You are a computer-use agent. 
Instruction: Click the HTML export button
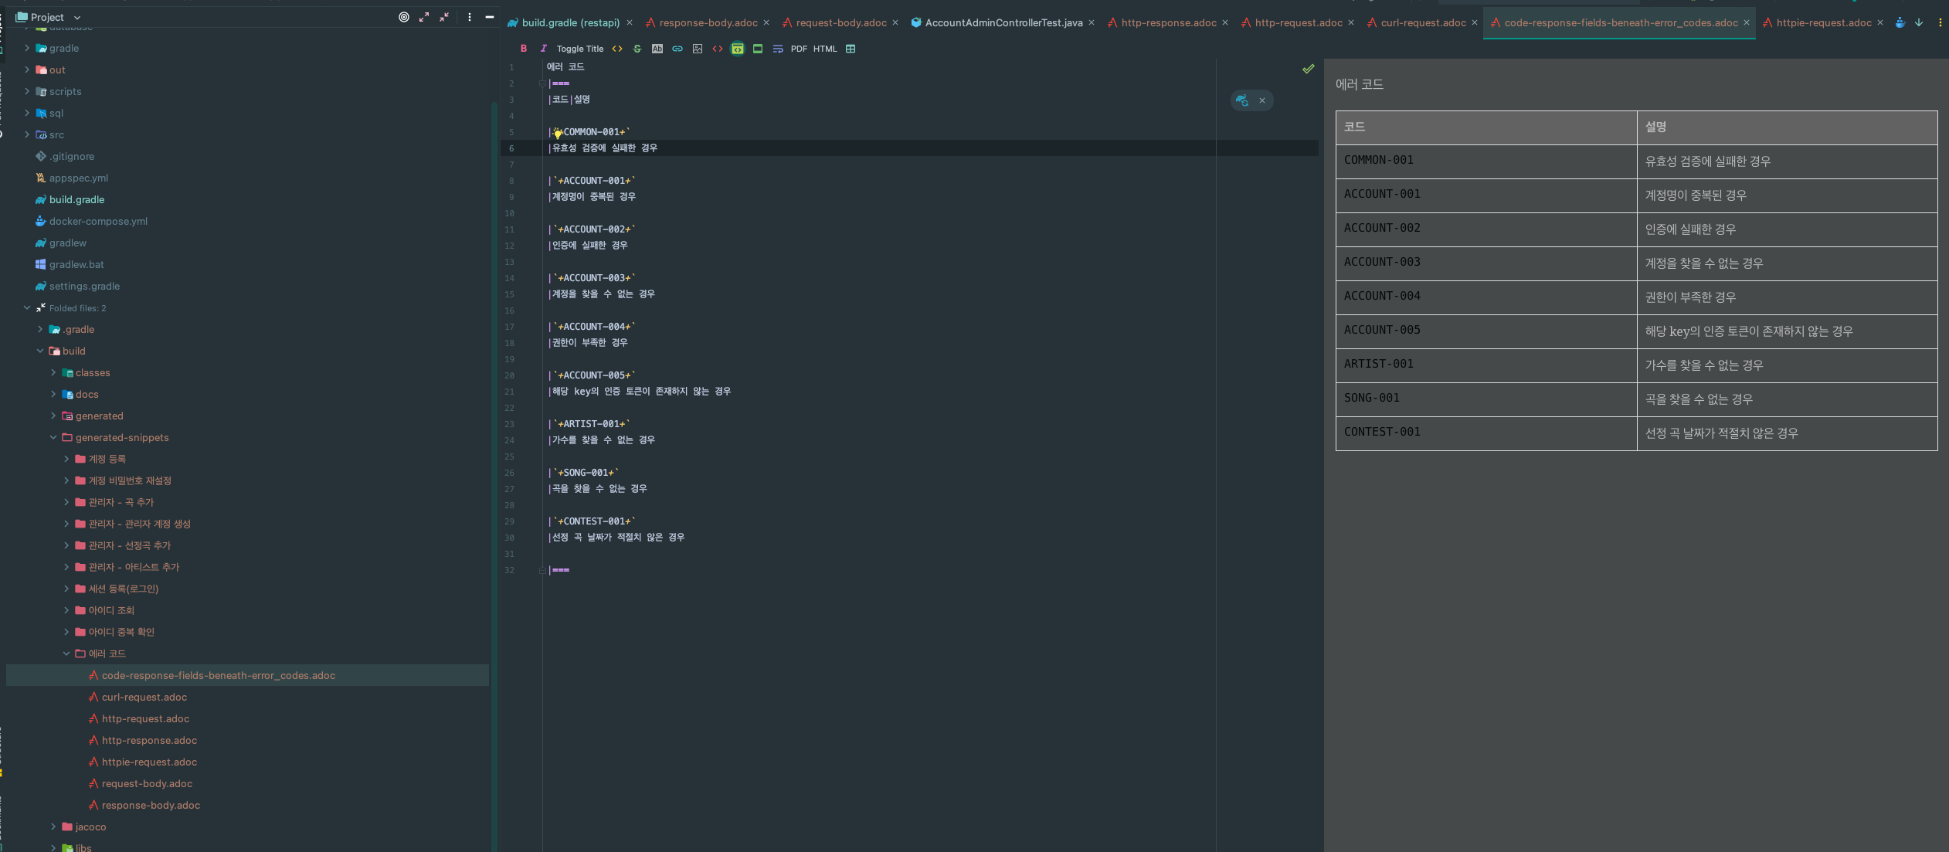[x=825, y=49]
